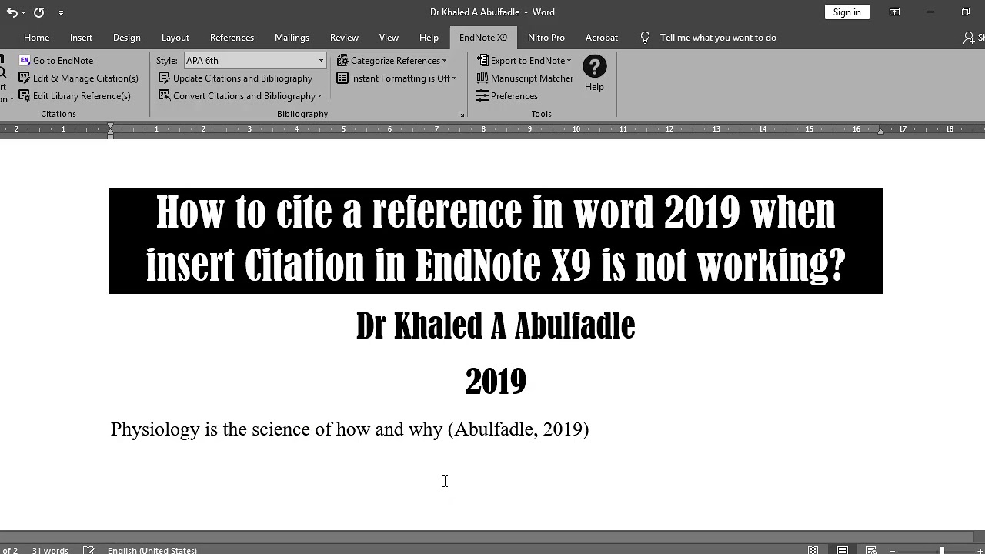The height and width of the screenshot is (554, 985).
Task: Open EndNote Preferences
Action: 507,95
